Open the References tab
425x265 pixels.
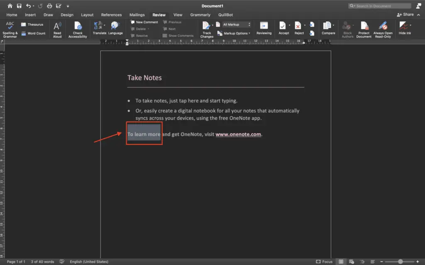point(111,15)
